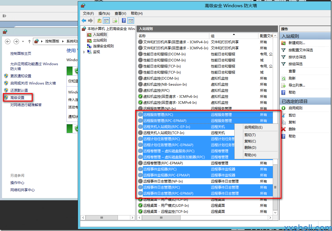Click the blue help question-mark toolbar icon
The width and height of the screenshot is (332, 231).
pos(124,21)
